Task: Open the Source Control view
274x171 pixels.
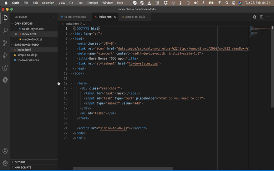Action: pyautogui.click(x=5, y=43)
